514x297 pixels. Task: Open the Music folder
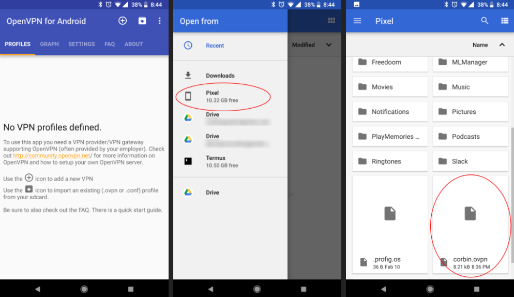[470, 87]
